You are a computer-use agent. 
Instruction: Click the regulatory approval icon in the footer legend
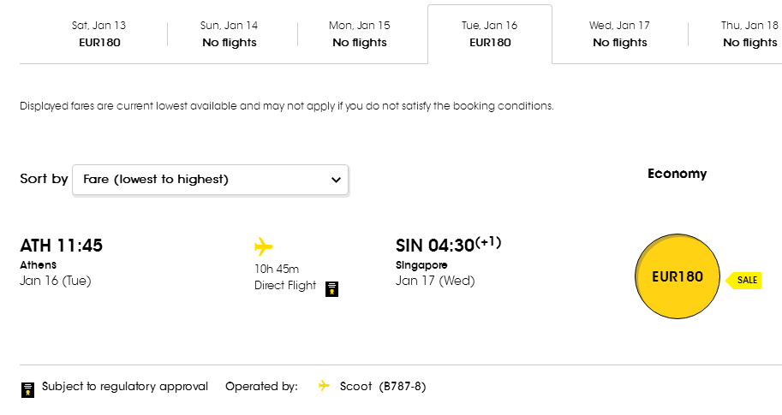coord(28,390)
